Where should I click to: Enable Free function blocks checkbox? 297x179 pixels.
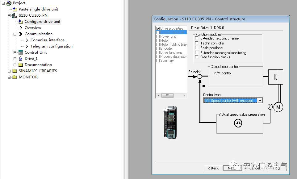pos(197,57)
